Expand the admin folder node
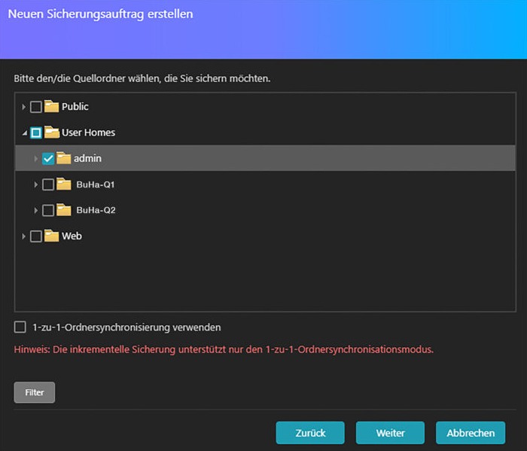This screenshot has width=527, height=451. click(x=35, y=159)
